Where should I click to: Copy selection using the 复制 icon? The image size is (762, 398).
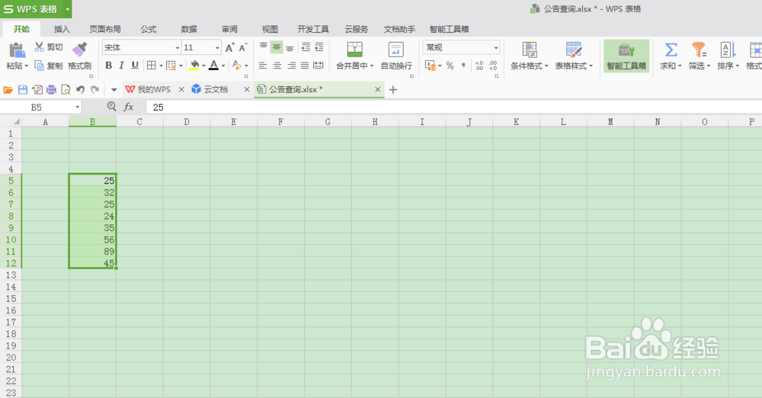point(40,66)
